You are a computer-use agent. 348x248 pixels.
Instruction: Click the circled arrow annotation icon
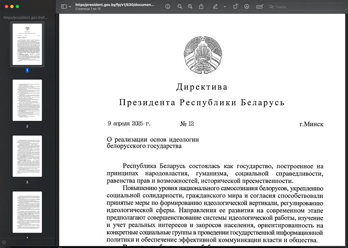tap(247, 6)
